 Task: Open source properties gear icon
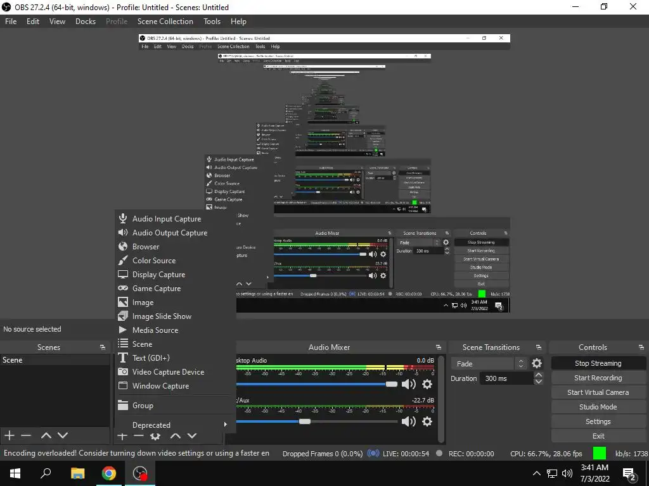[x=155, y=436]
